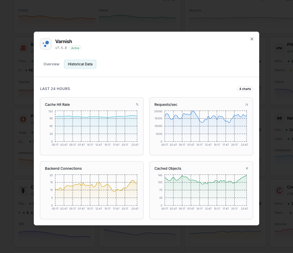The width and height of the screenshot is (293, 253).
Task: Switch to the Overview tab
Action: pos(51,64)
